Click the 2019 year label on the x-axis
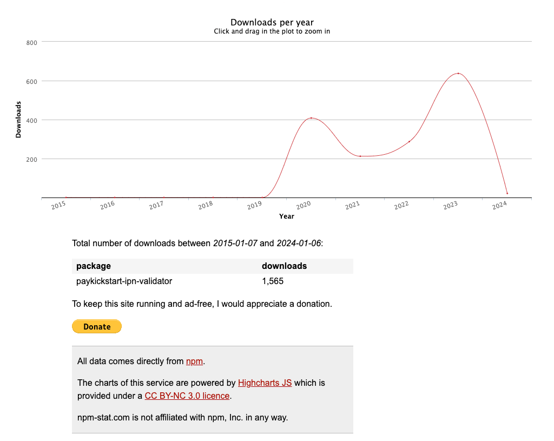Screen dimensions: 554x441 (254, 205)
